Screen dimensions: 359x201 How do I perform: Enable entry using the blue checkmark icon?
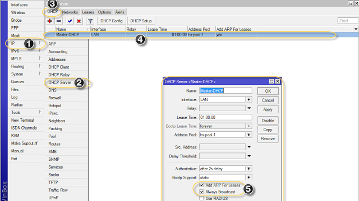point(70,21)
